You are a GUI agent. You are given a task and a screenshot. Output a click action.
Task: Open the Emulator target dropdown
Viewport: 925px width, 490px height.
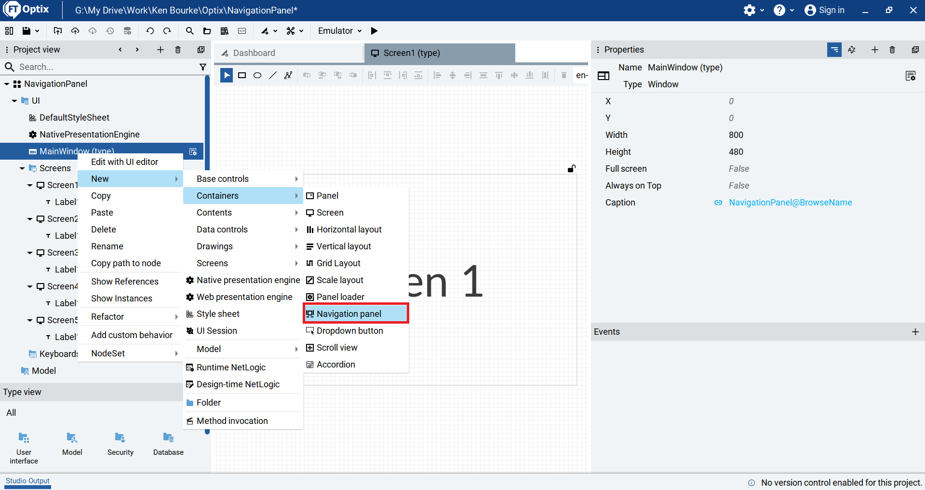(x=340, y=31)
